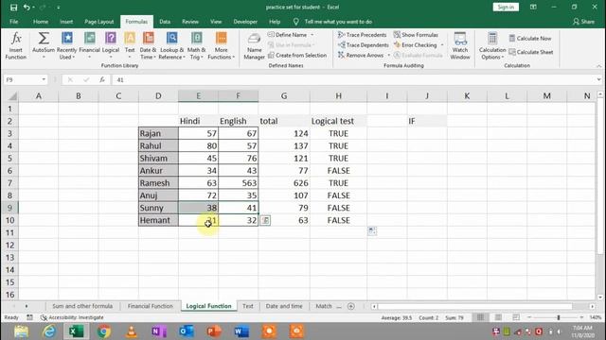
Task: Open Ribbon Display Options
Action: click(533, 7)
